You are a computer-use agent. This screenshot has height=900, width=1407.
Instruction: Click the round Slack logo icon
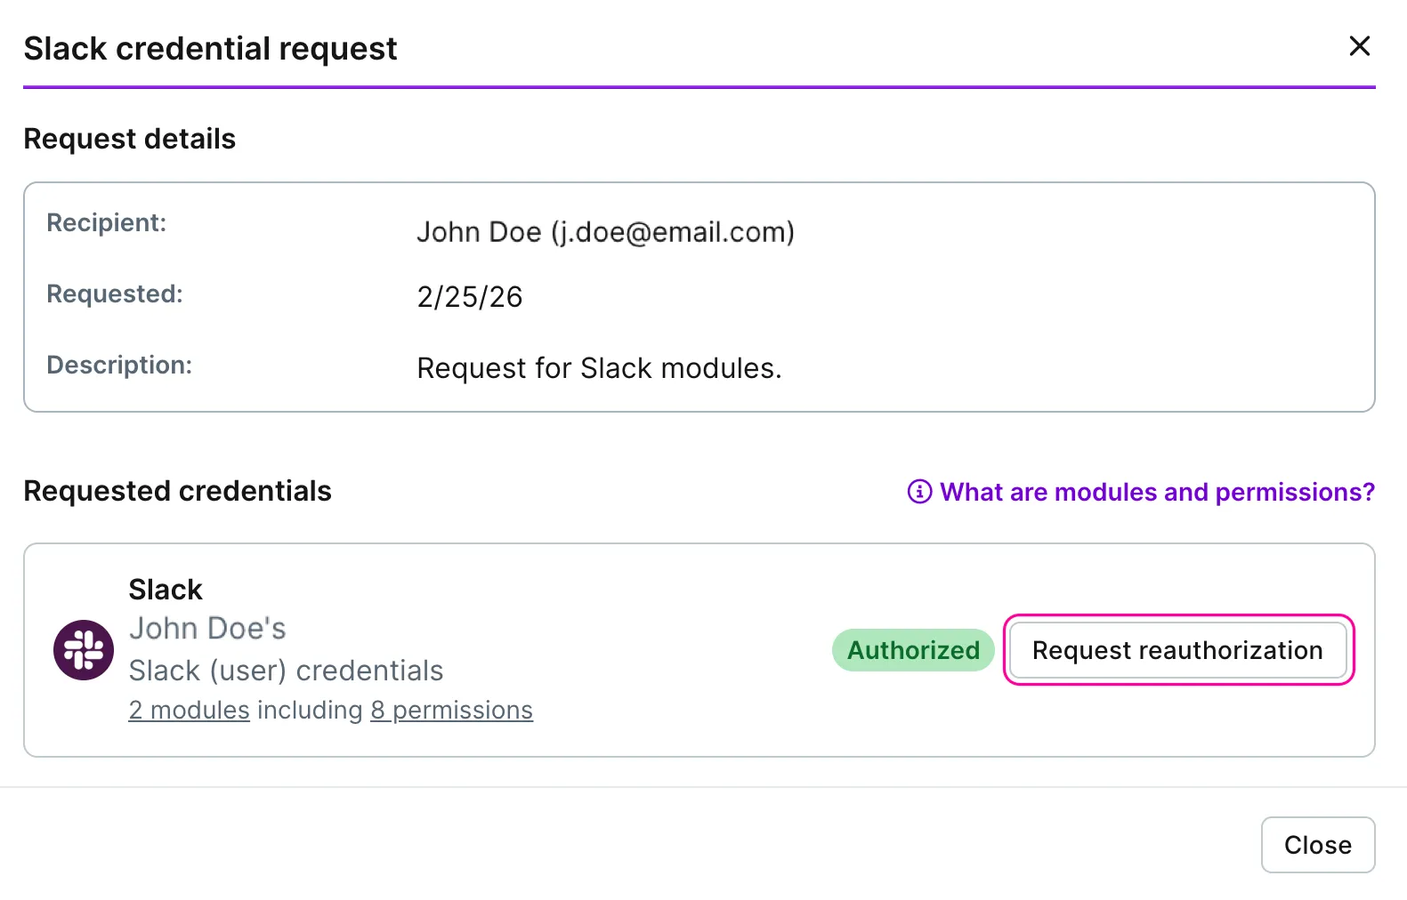[84, 650]
